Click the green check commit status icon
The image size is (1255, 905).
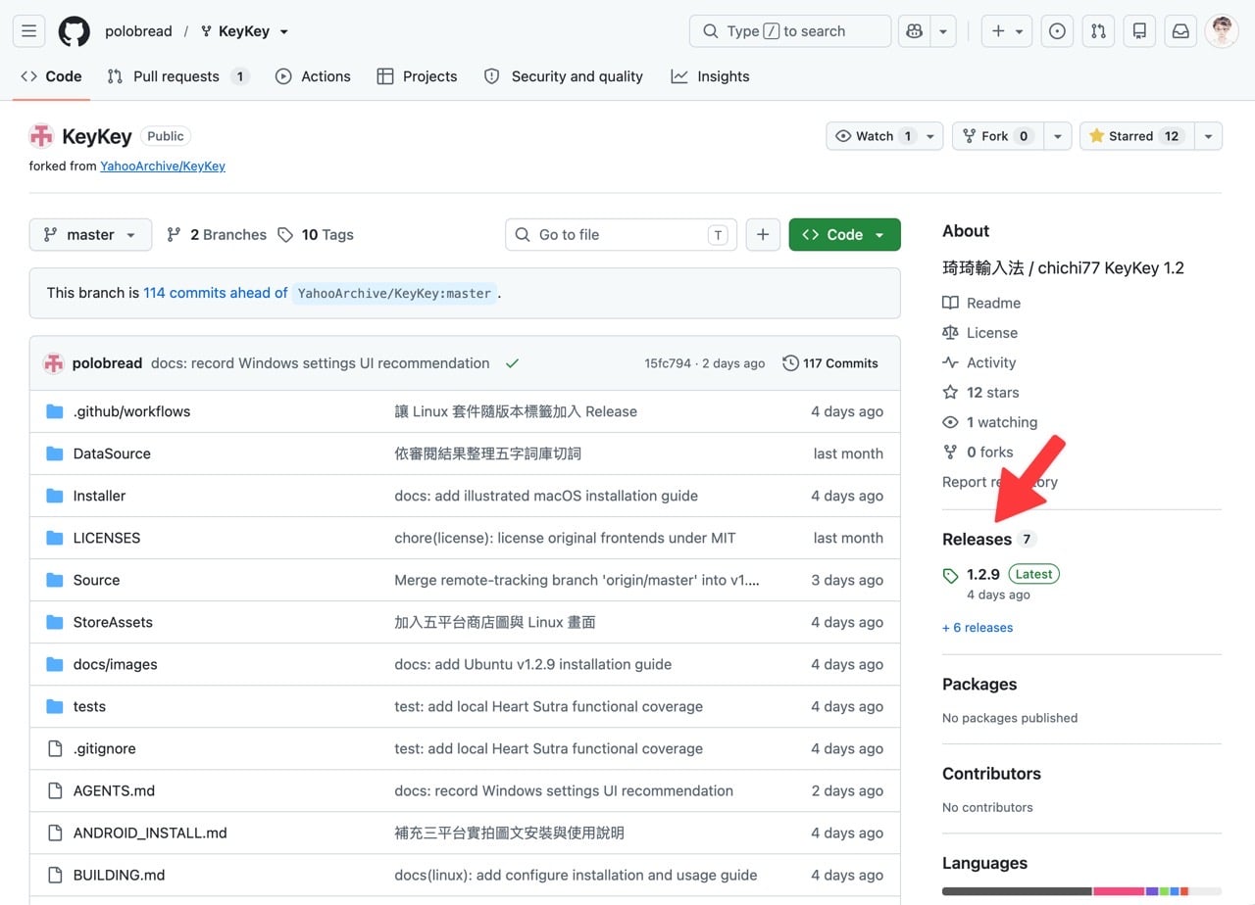click(x=512, y=363)
